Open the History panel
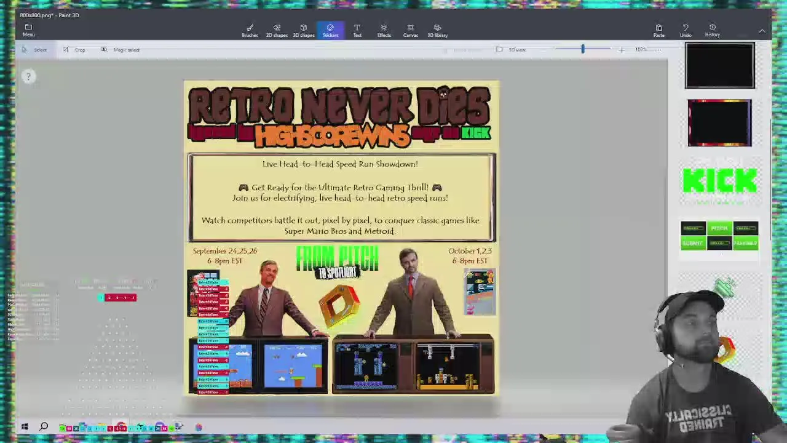 pyautogui.click(x=713, y=31)
